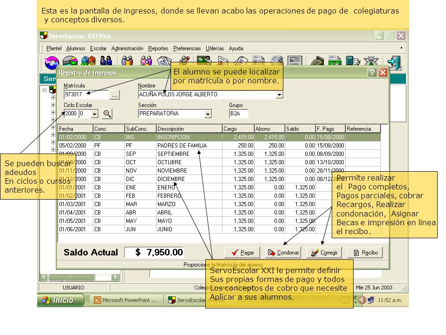Click the right arrow of the horizontal scrollbar
The width and height of the screenshot is (446, 335).
[115, 277]
